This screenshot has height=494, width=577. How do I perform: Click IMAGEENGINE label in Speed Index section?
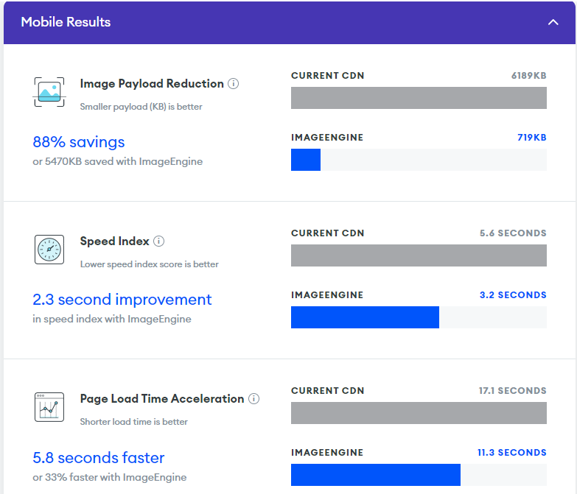[x=327, y=294]
